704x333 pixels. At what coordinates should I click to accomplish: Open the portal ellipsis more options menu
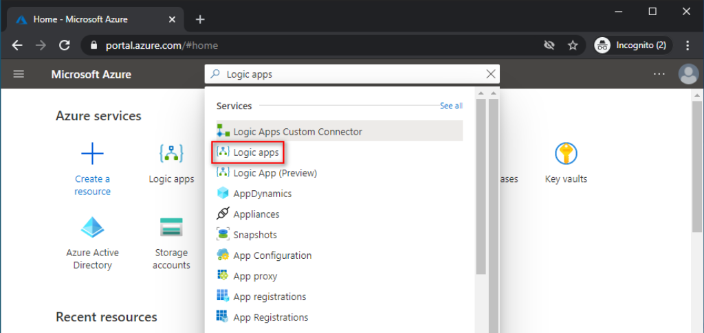tap(659, 74)
